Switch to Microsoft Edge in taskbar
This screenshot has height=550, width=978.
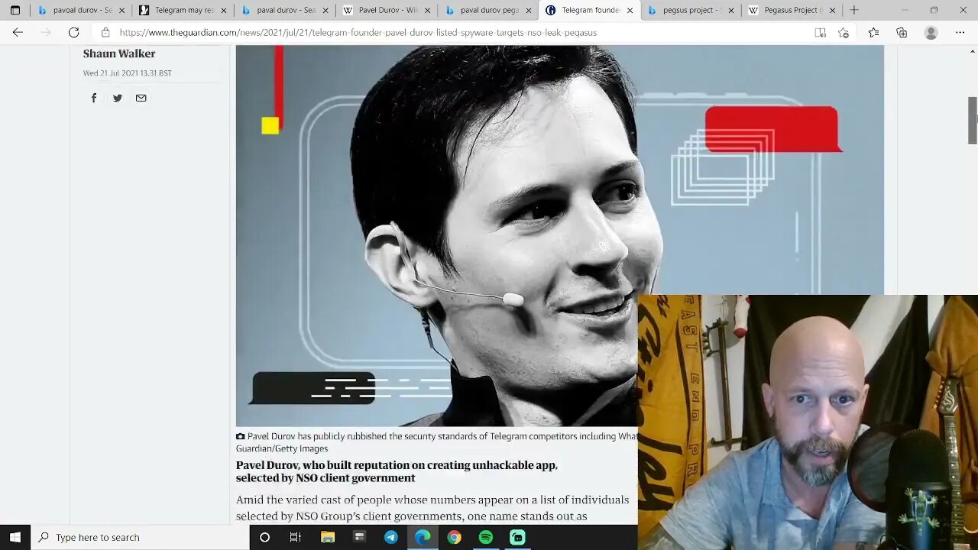click(423, 537)
